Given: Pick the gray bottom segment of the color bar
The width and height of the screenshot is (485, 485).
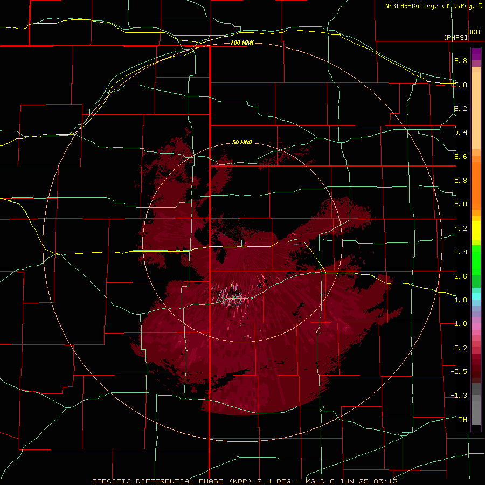Looking at the screenshot, I should pyautogui.click(x=476, y=413).
